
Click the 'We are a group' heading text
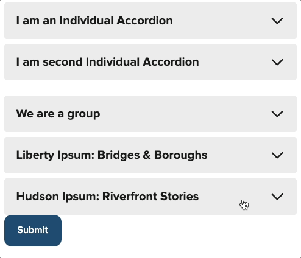point(58,114)
